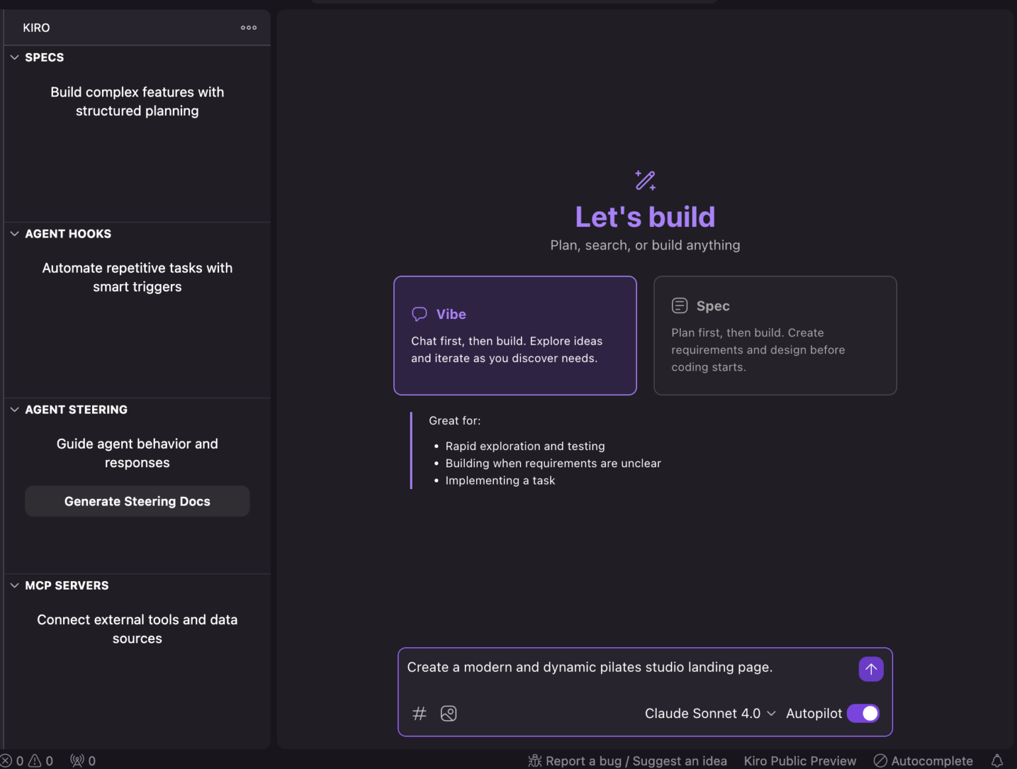Click the magic wand icon above Let's build
Image resolution: width=1017 pixels, height=769 pixels.
tap(644, 179)
